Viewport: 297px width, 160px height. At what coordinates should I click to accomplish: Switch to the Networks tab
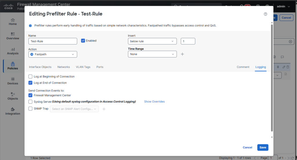(64, 67)
